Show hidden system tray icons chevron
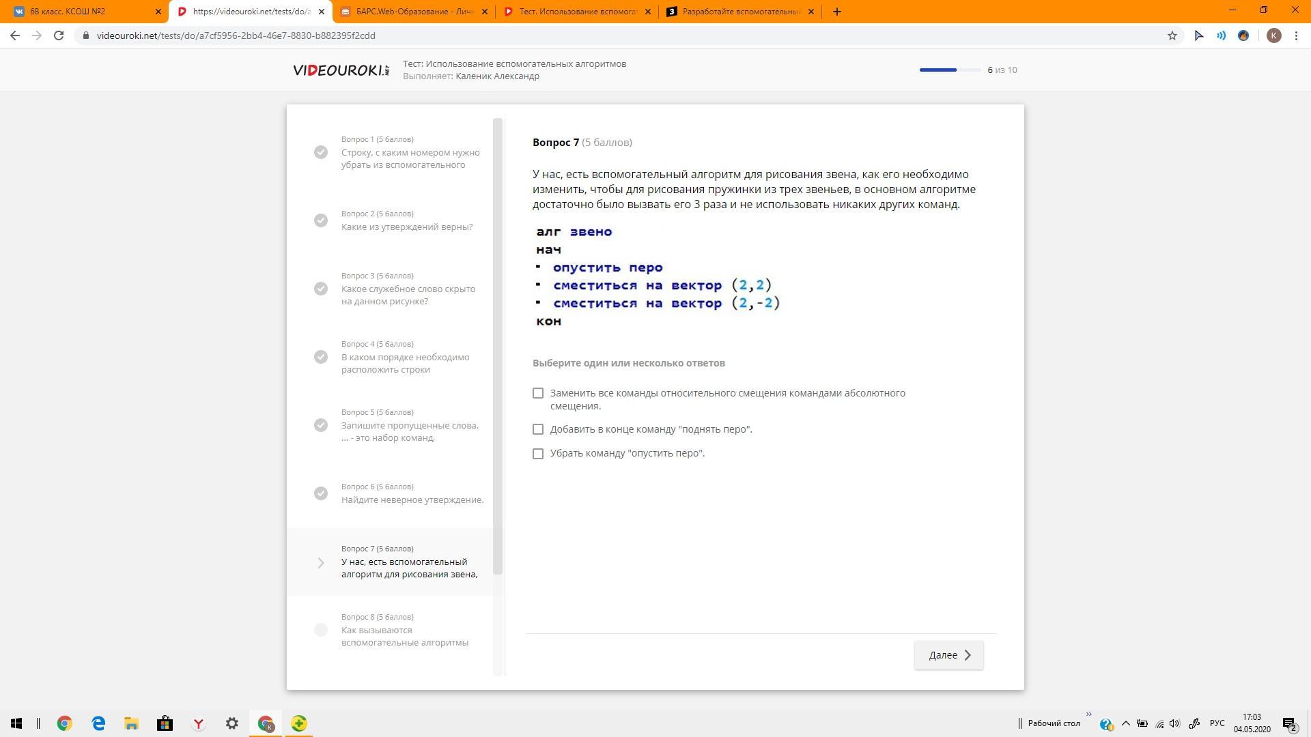The height and width of the screenshot is (737, 1311). click(x=1125, y=723)
